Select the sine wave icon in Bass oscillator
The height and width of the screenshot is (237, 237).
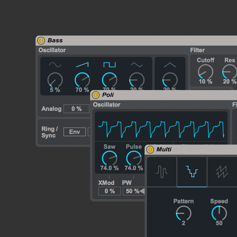(x=55, y=64)
